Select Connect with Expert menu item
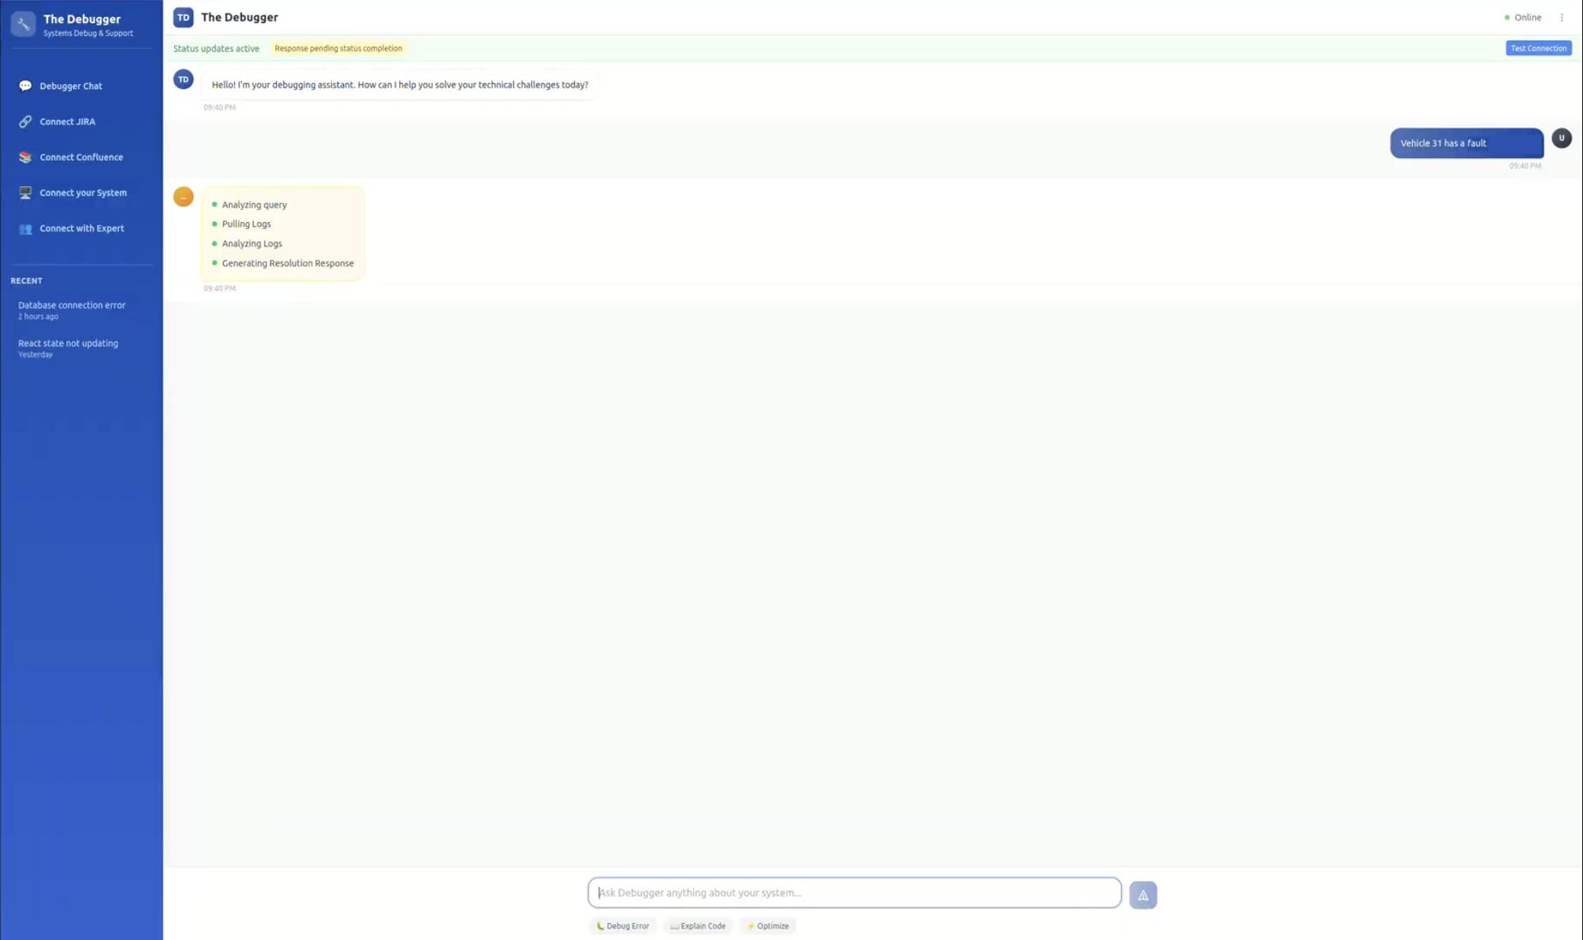This screenshot has width=1583, height=940. pos(82,228)
